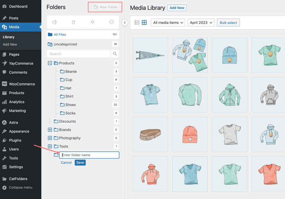Select the rename folder icon
The height and width of the screenshot is (199, 285).
55,22
